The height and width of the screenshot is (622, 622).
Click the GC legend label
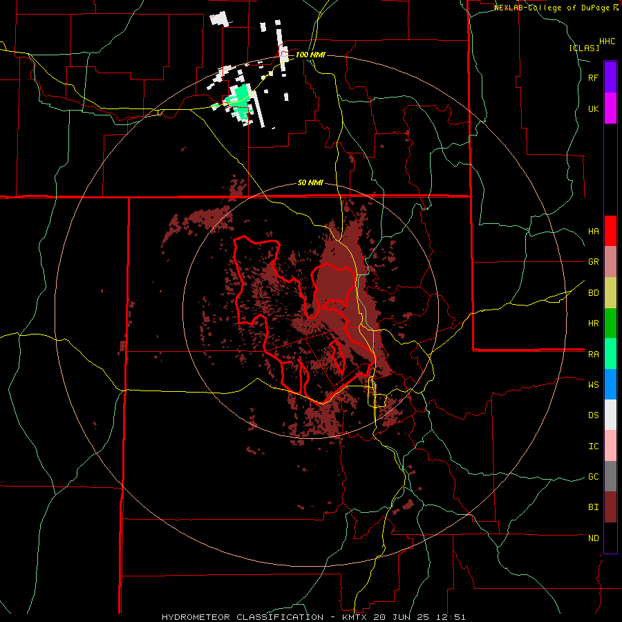click(593, 477)
